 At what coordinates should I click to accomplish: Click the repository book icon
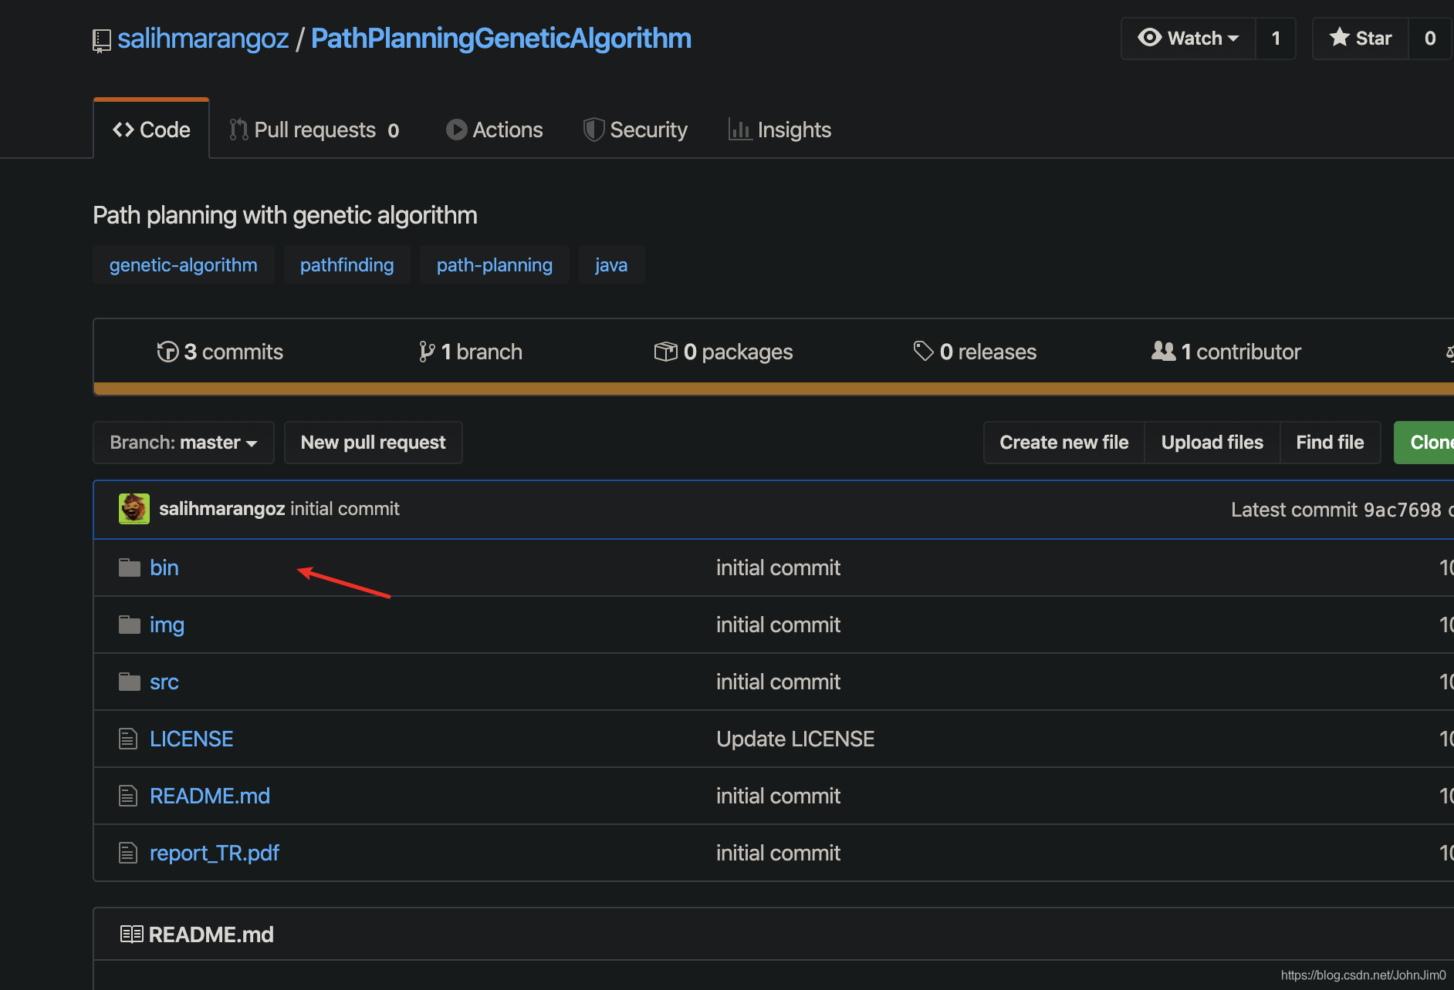click(101, 40)
